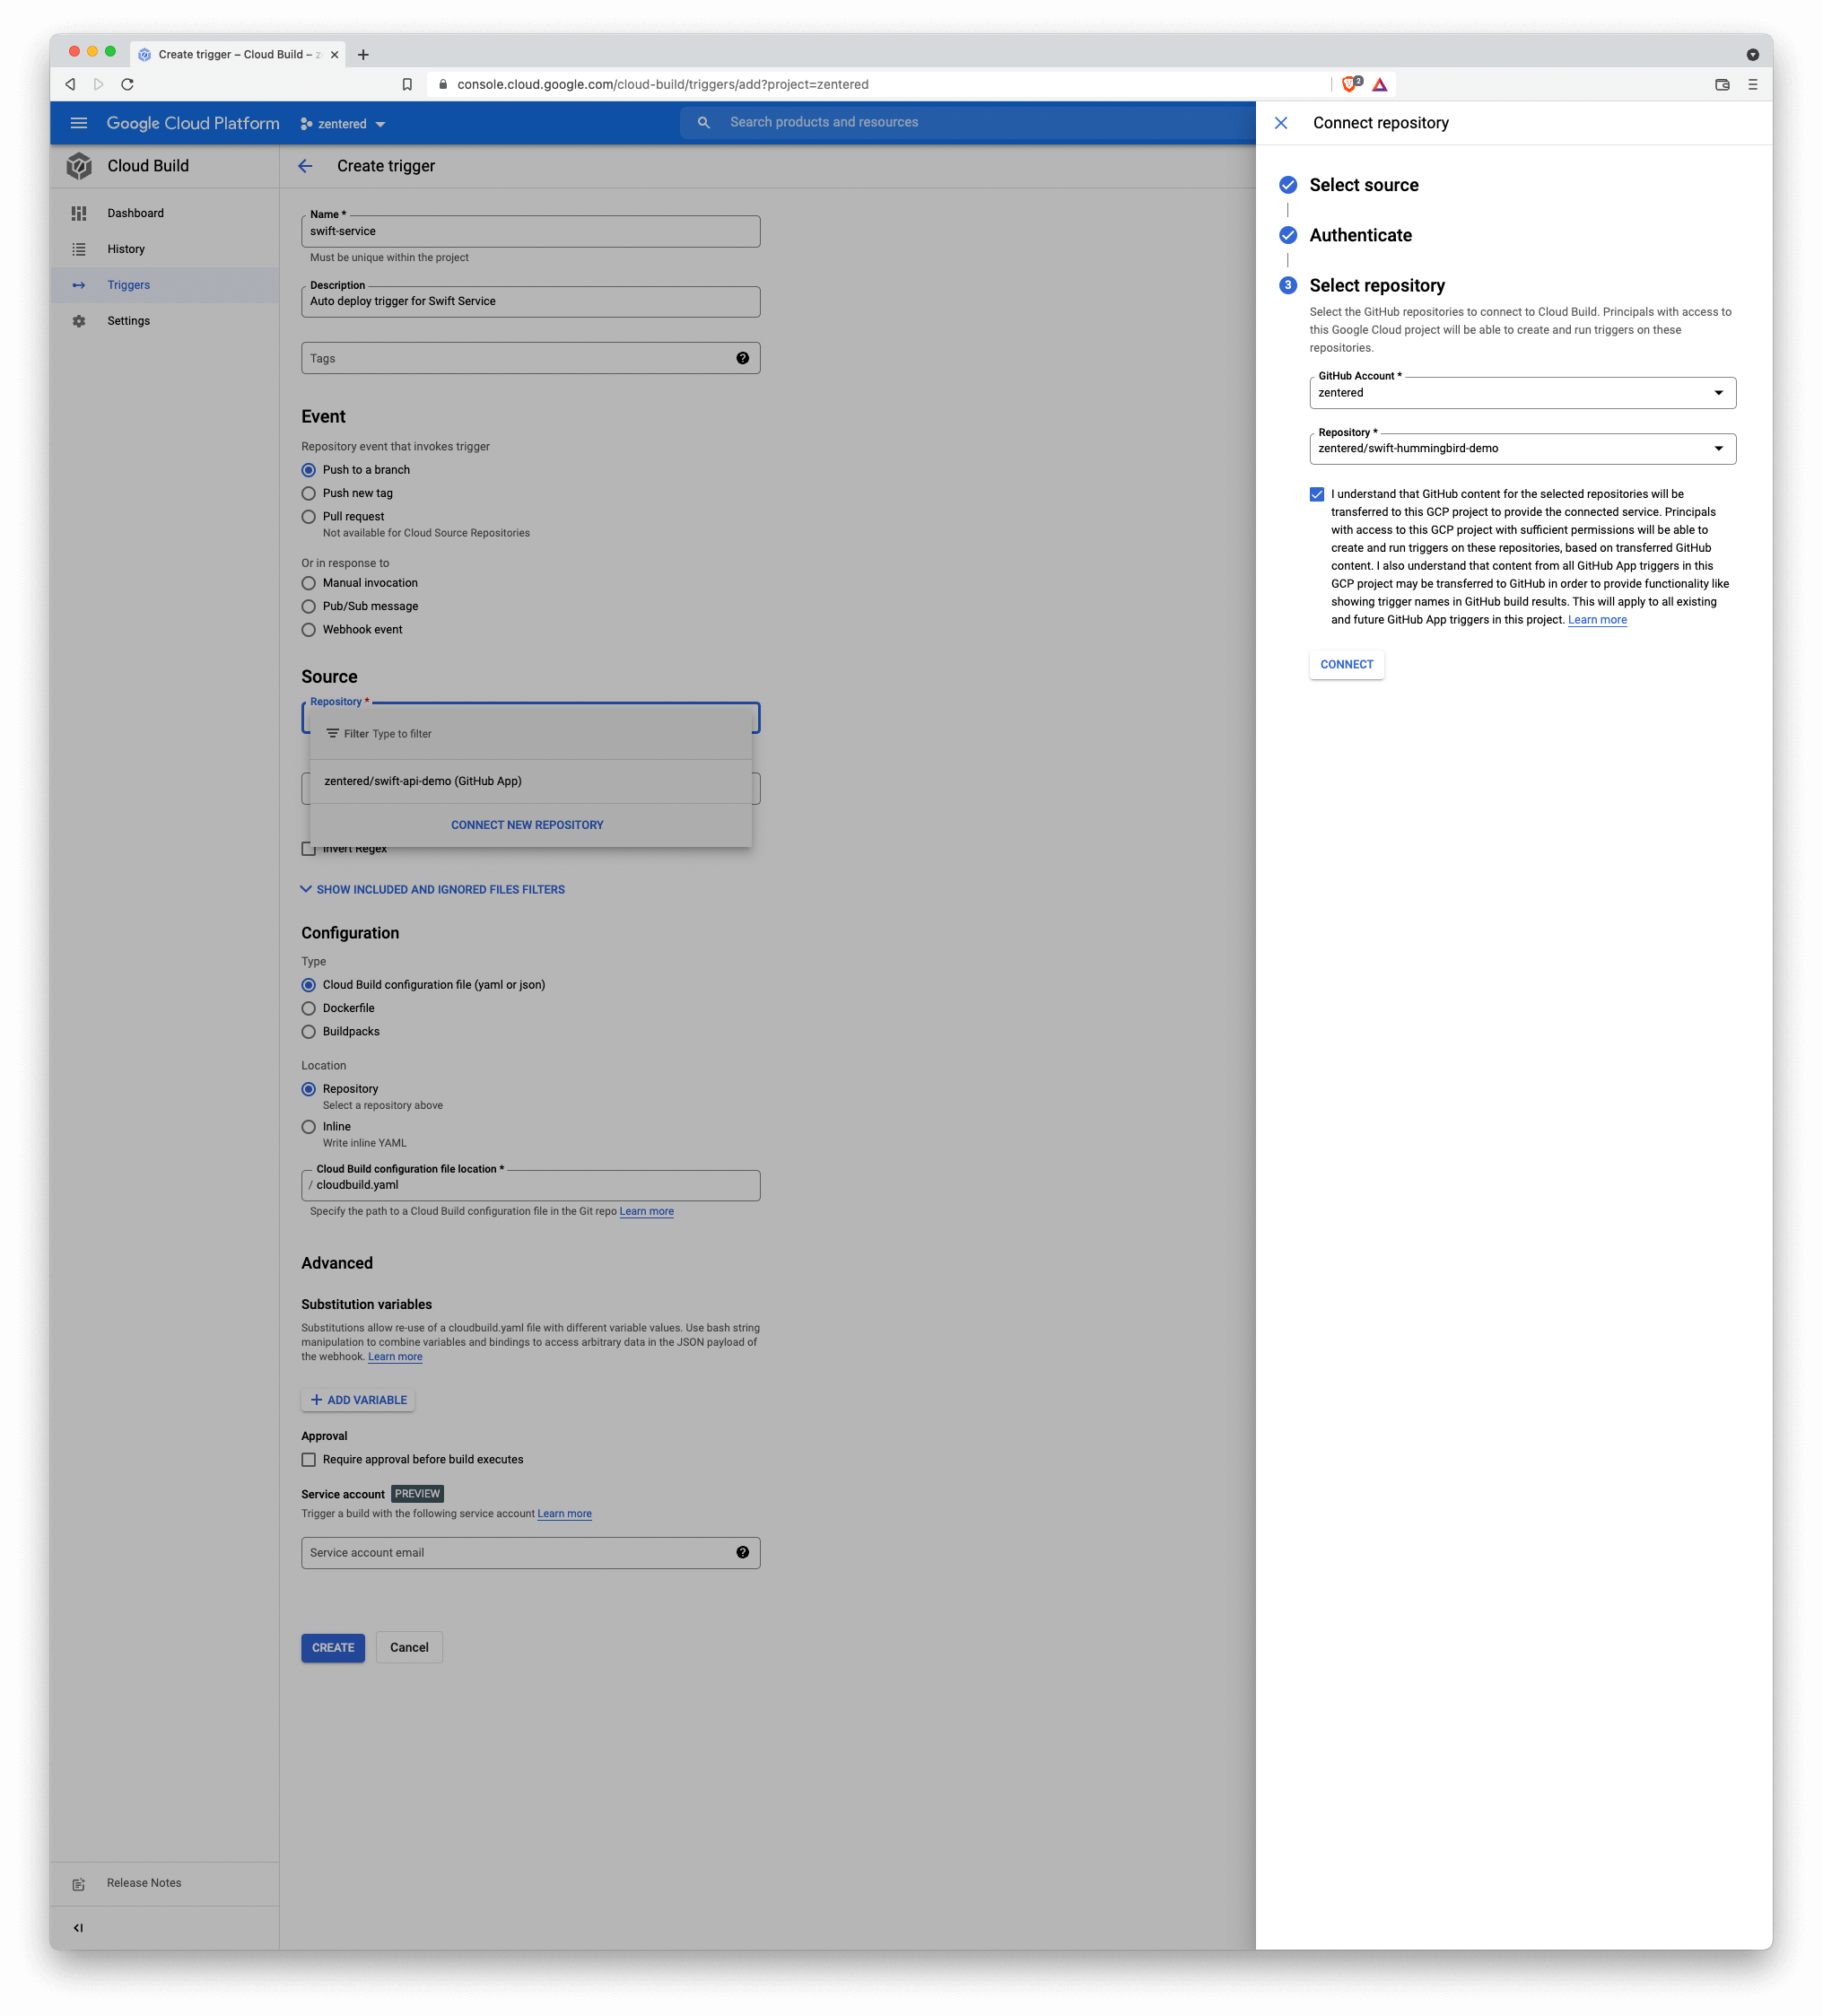Image resolution: width=1823 pixels, height=2016 pixels.
Task: Click the Name input field
Action: point(530,230)
